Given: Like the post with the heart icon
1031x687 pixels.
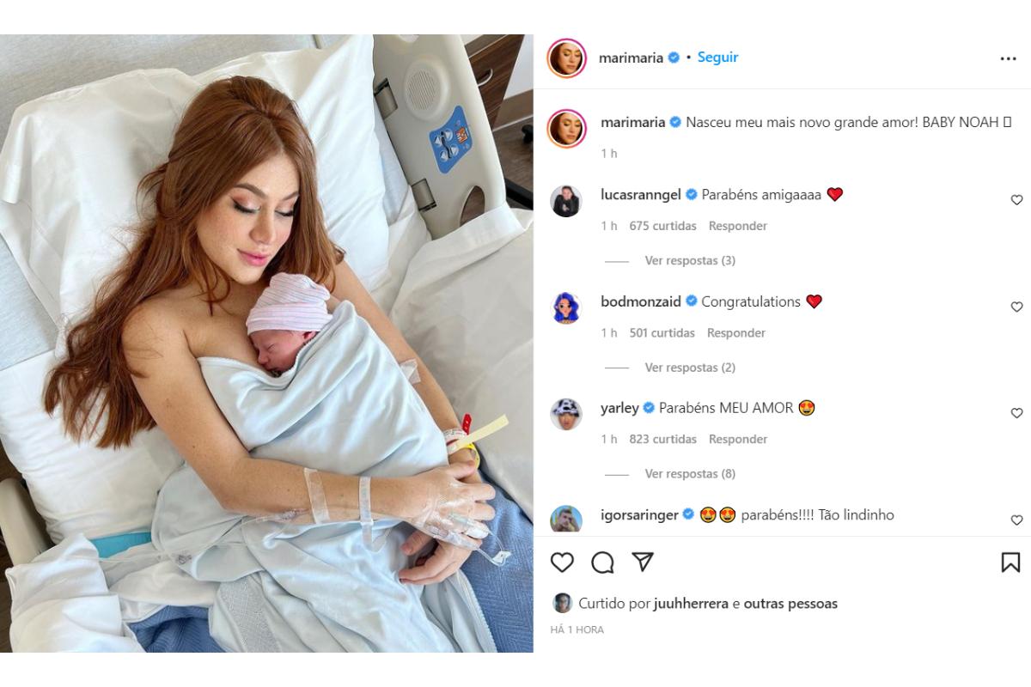Looking at the screenshot, I should [x=562, y=562].
